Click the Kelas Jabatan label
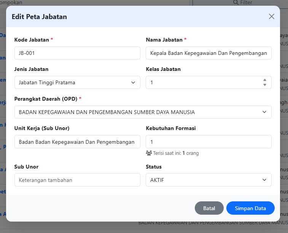 pyautogui.click(x=163, y=69)
